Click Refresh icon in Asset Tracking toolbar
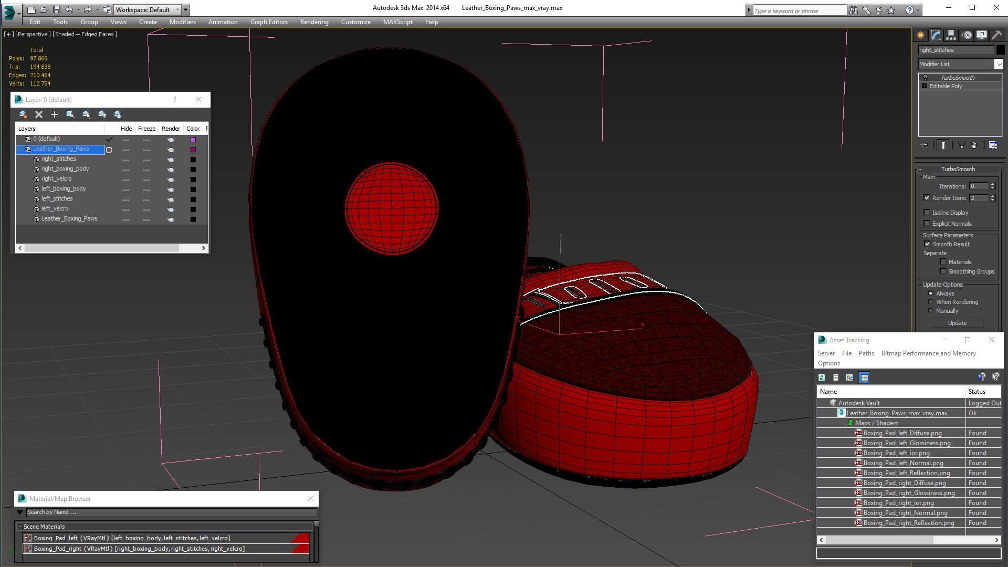Viewport: 1008px width, 567px height. tap(822, 377)
